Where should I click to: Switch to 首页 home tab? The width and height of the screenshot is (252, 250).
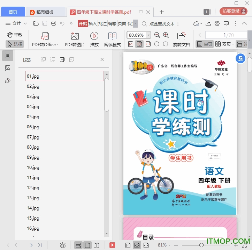(13, 12)
